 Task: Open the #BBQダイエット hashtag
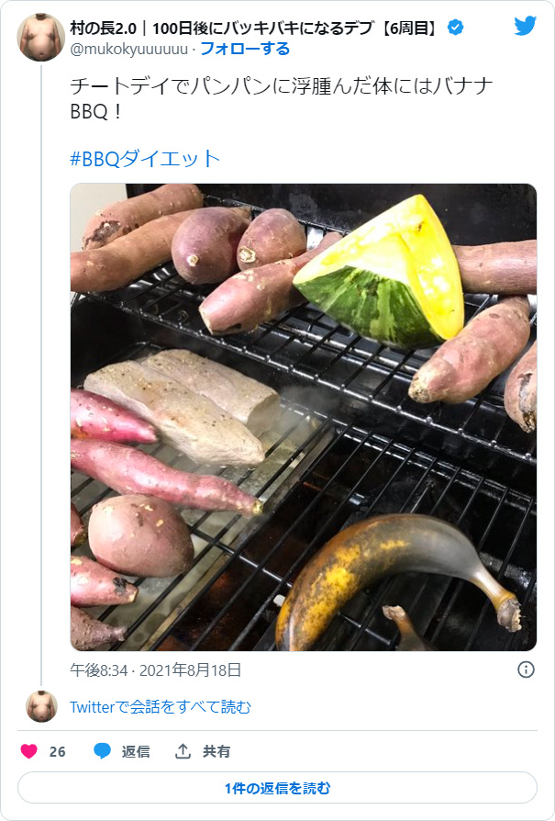(x=146, y=158)
